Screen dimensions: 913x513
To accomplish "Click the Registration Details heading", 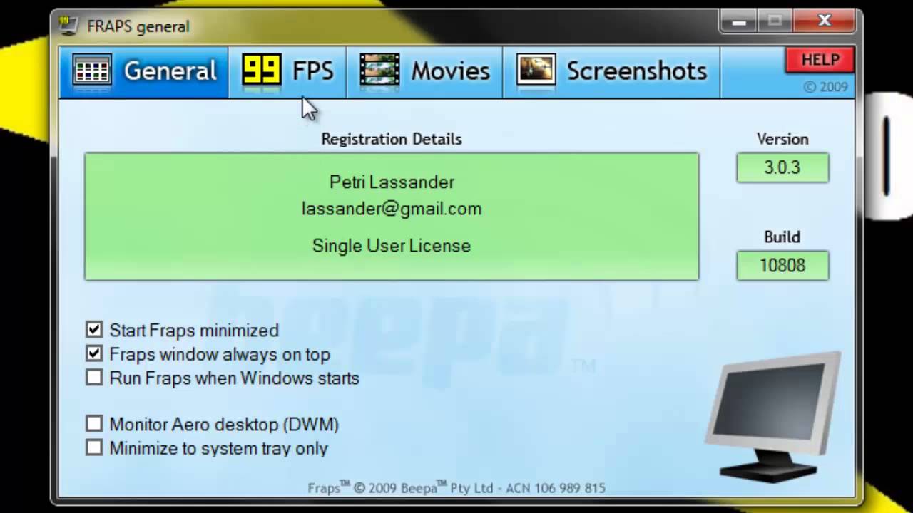I will click(392, 139).
